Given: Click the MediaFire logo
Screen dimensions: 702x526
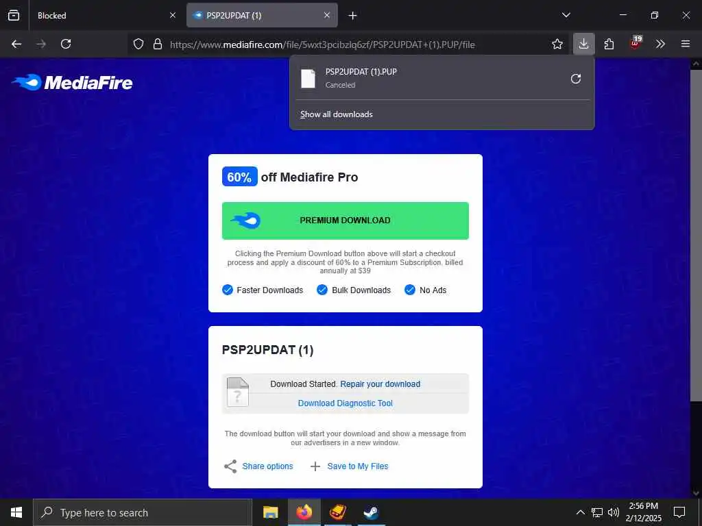Looking at the screenshot, I should coord(72,82).
